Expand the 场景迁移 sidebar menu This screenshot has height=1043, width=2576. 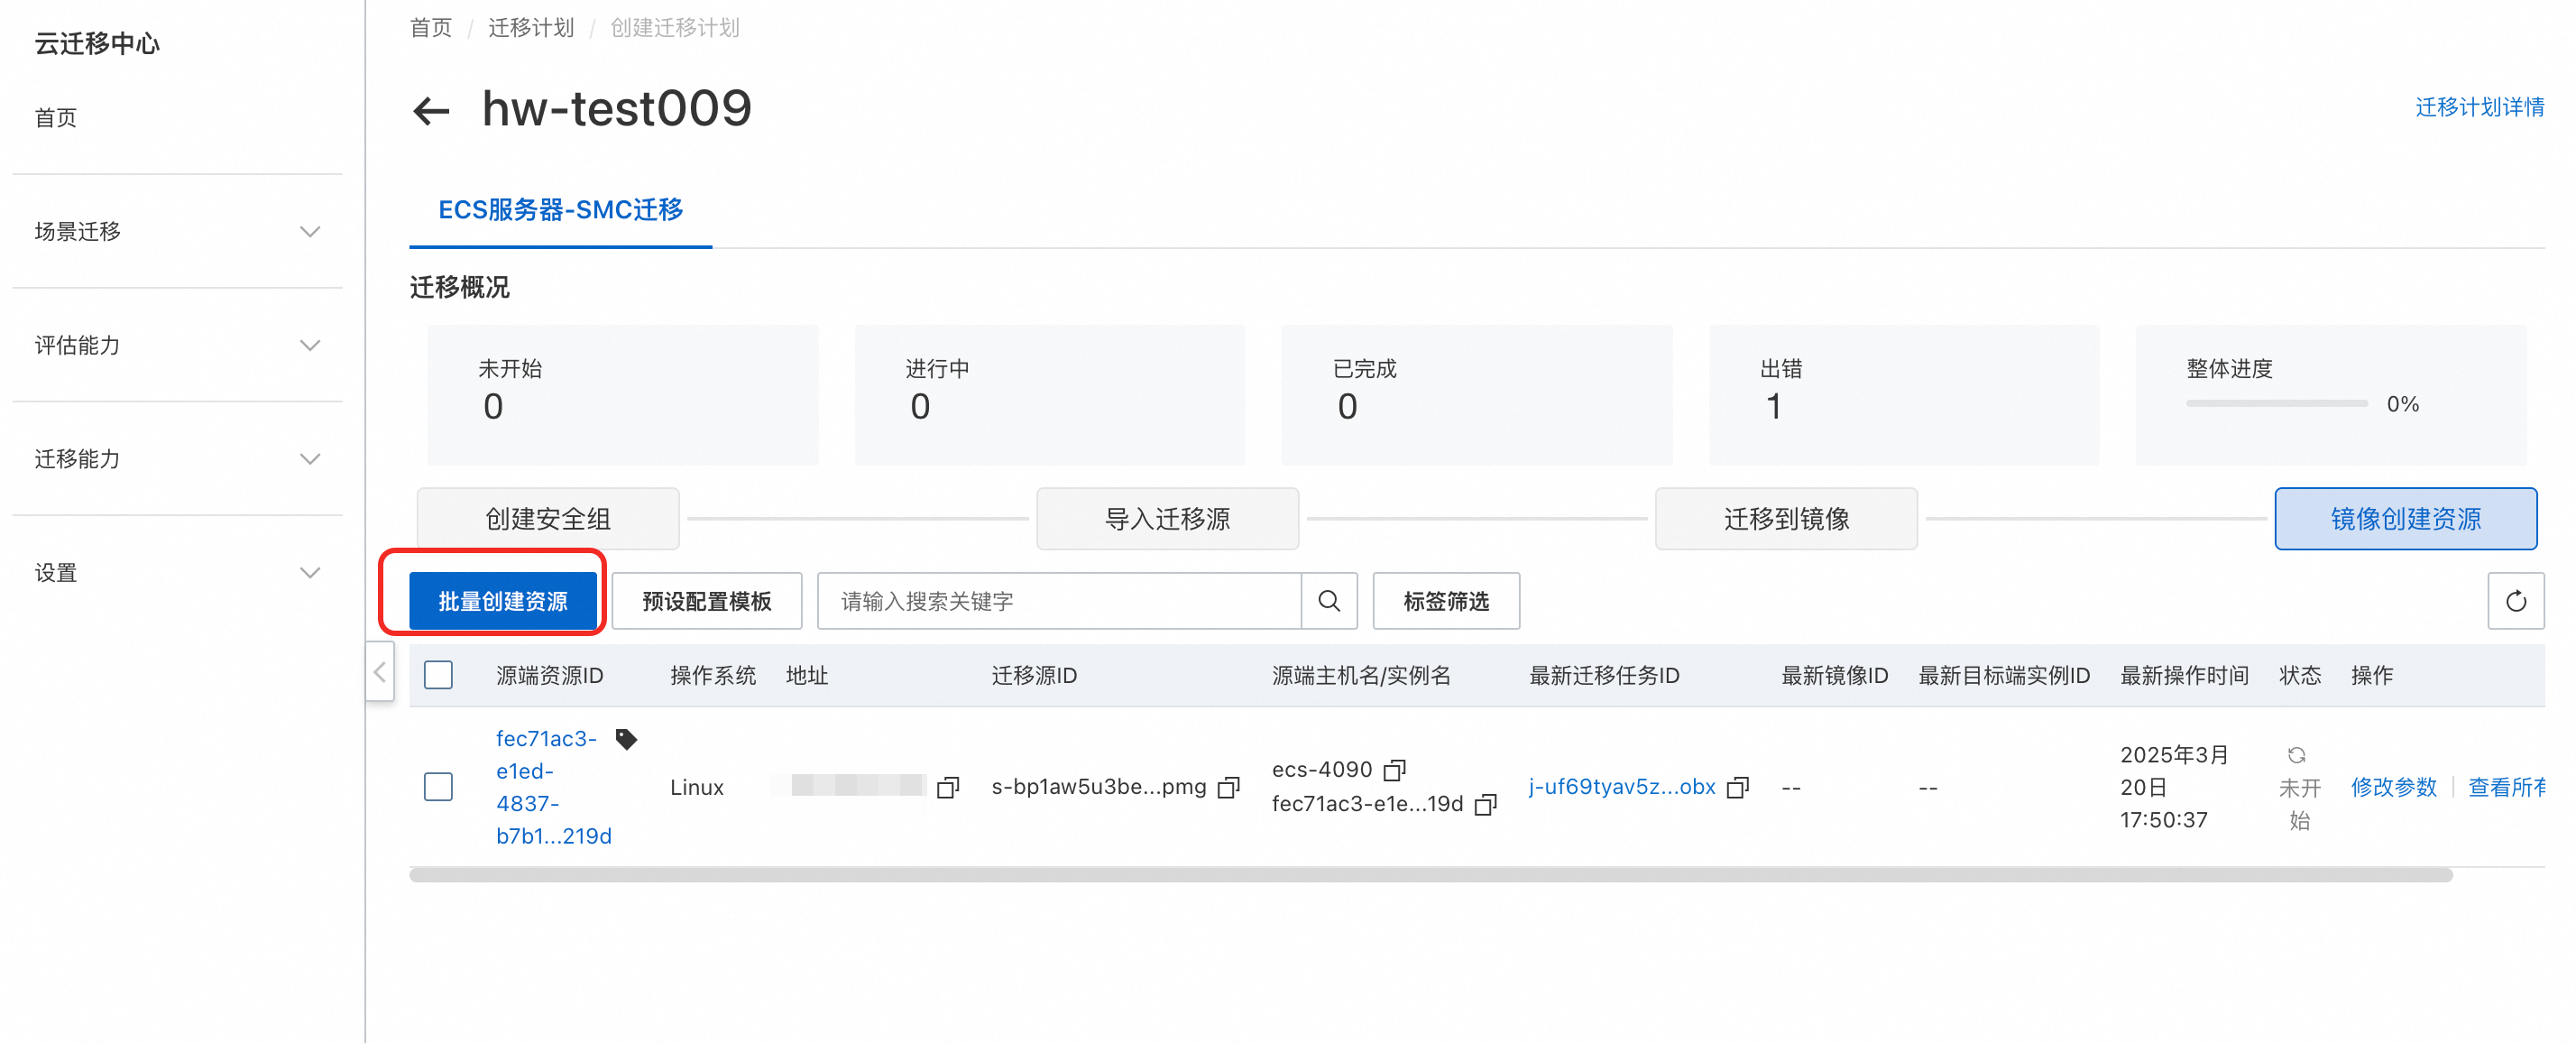177,232
